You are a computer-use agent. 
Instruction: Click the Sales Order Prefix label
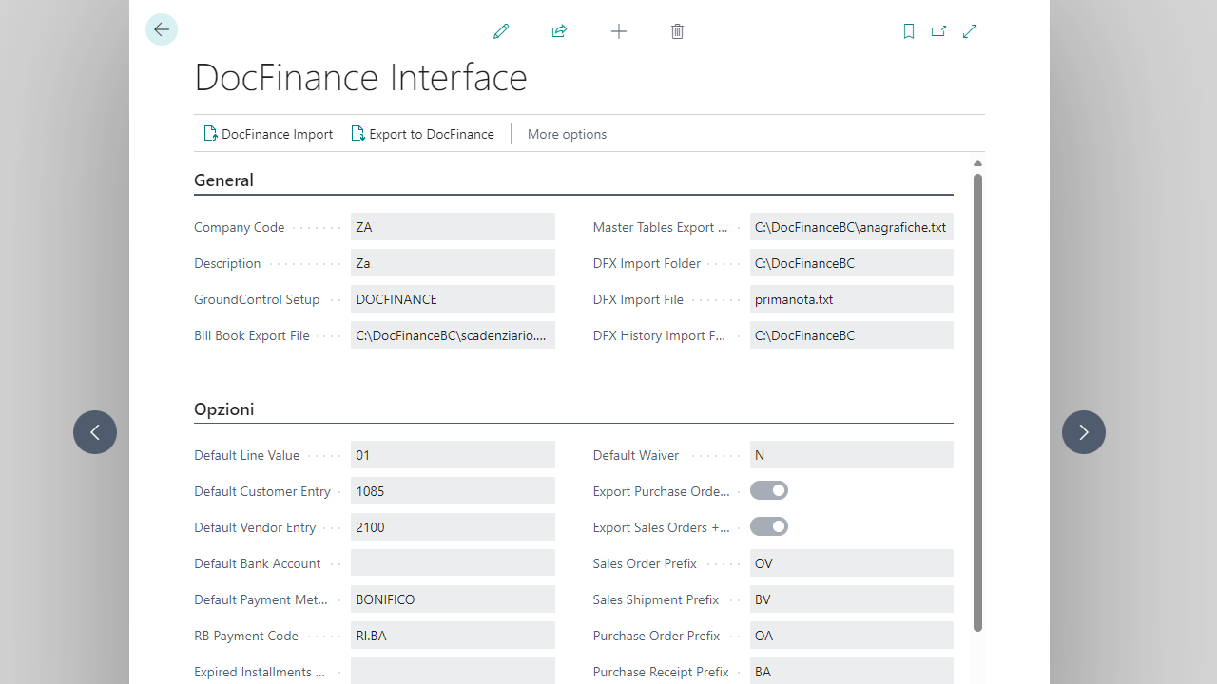point(645,563)
